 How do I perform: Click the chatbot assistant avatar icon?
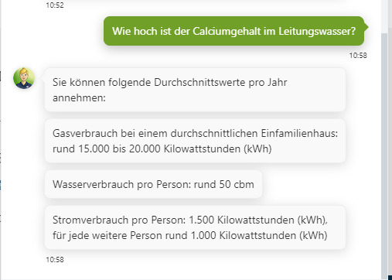[24, 78]
